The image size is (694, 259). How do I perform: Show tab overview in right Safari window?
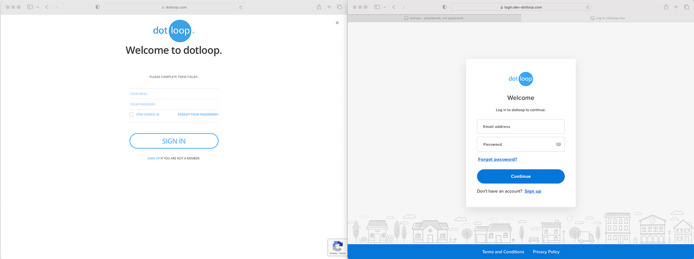[x=686, y=7]
